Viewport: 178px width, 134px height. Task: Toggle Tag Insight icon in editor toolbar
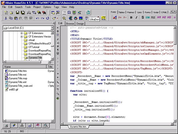click(x=58, y=82)
